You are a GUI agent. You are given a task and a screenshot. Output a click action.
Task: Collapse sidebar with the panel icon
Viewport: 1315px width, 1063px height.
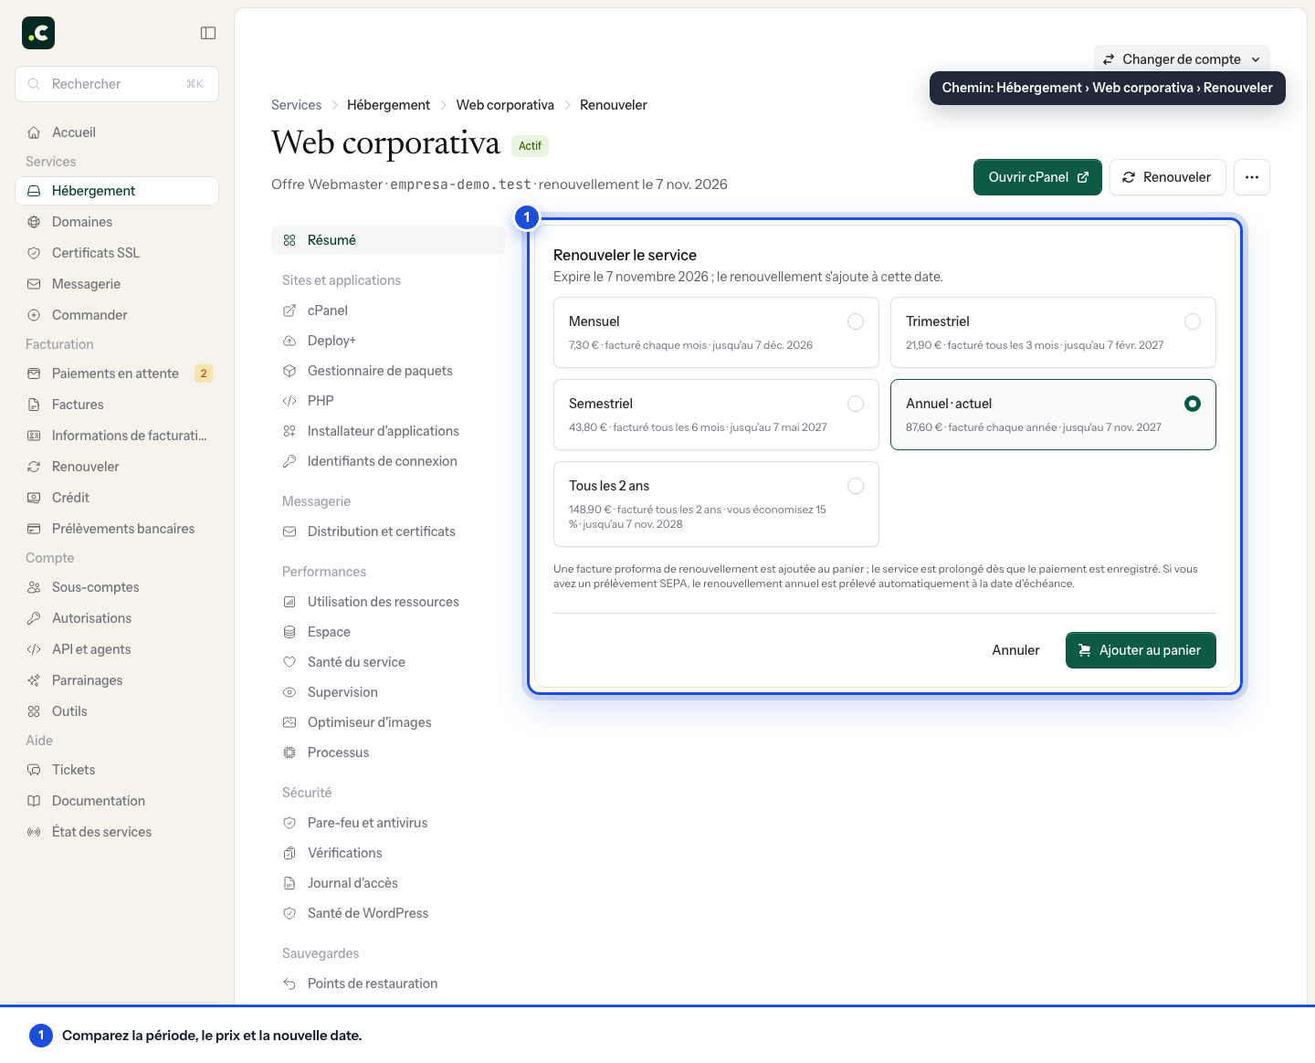point(208,33)
